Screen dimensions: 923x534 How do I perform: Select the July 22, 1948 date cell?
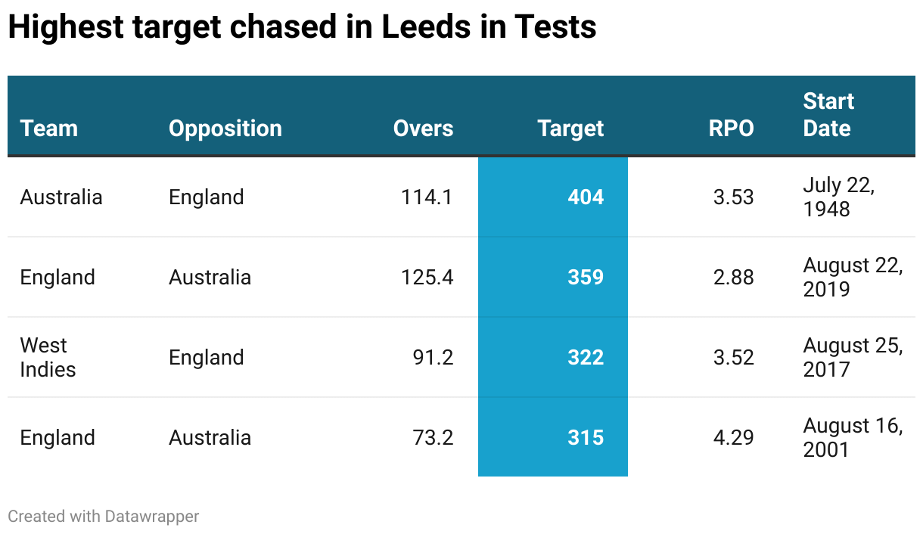pyautogui.click(x=838, y=197)
